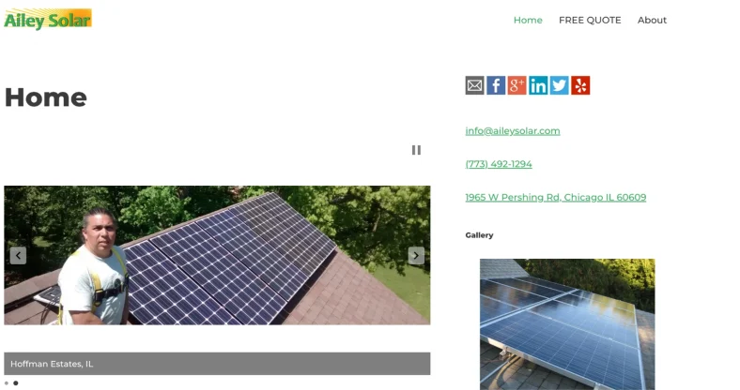This screenshot has height=390, width=740.
Task: Open the Yelp reviews icon
Action: pyautogui.click(x=580, y=85)
